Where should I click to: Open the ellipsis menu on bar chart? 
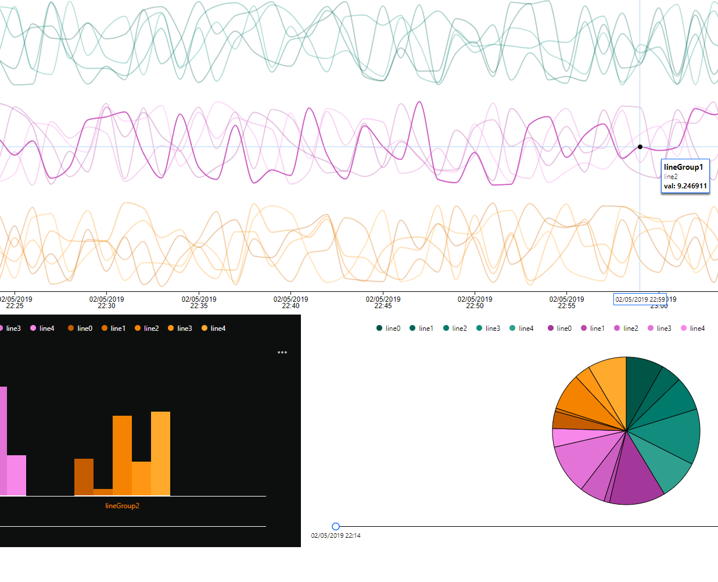point(282,352)
